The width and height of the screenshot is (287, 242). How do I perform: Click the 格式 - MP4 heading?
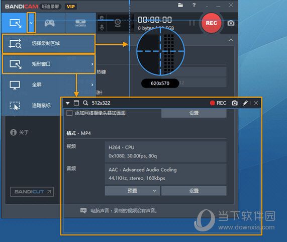(78, 133)
